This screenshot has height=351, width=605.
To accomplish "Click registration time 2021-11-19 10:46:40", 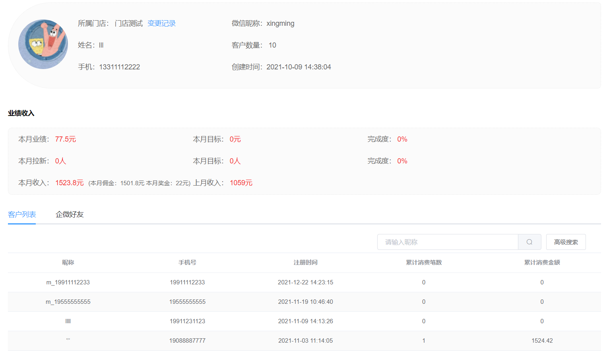I will click(x=305, y=302).
